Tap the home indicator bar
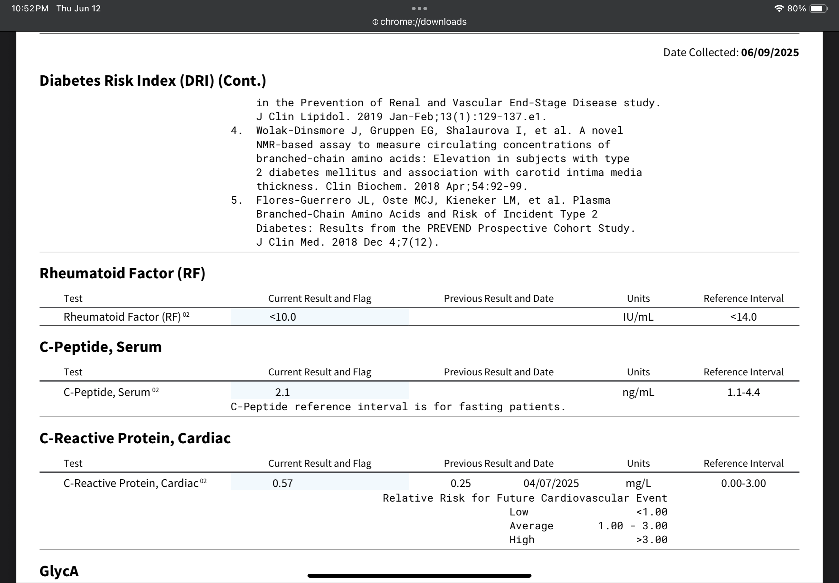This screenshot has width=839, height=583. (x=419, y=575)
